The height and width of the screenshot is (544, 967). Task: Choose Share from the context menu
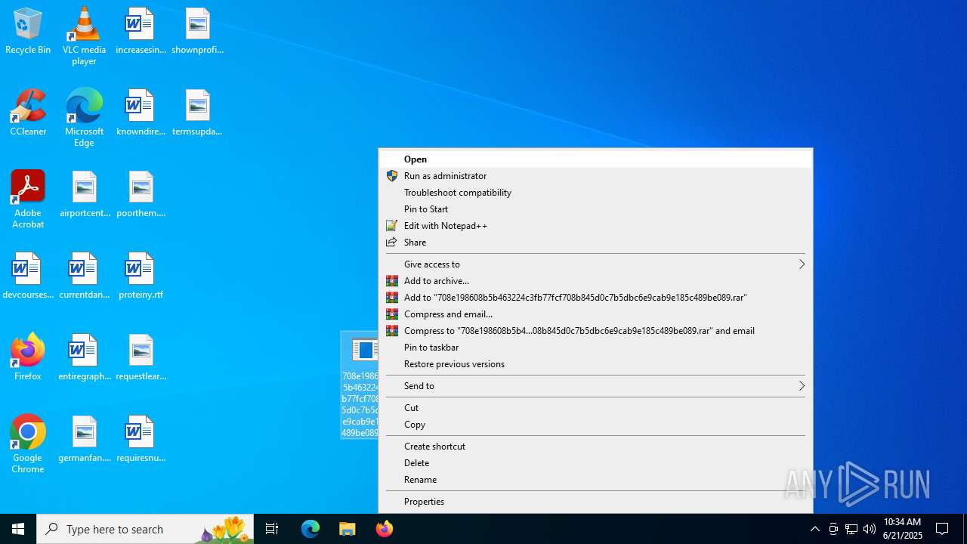point(595,243)
